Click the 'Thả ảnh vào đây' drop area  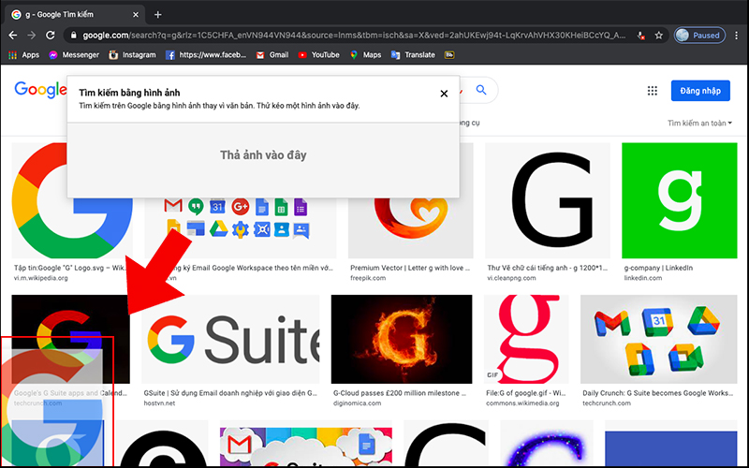263,160
